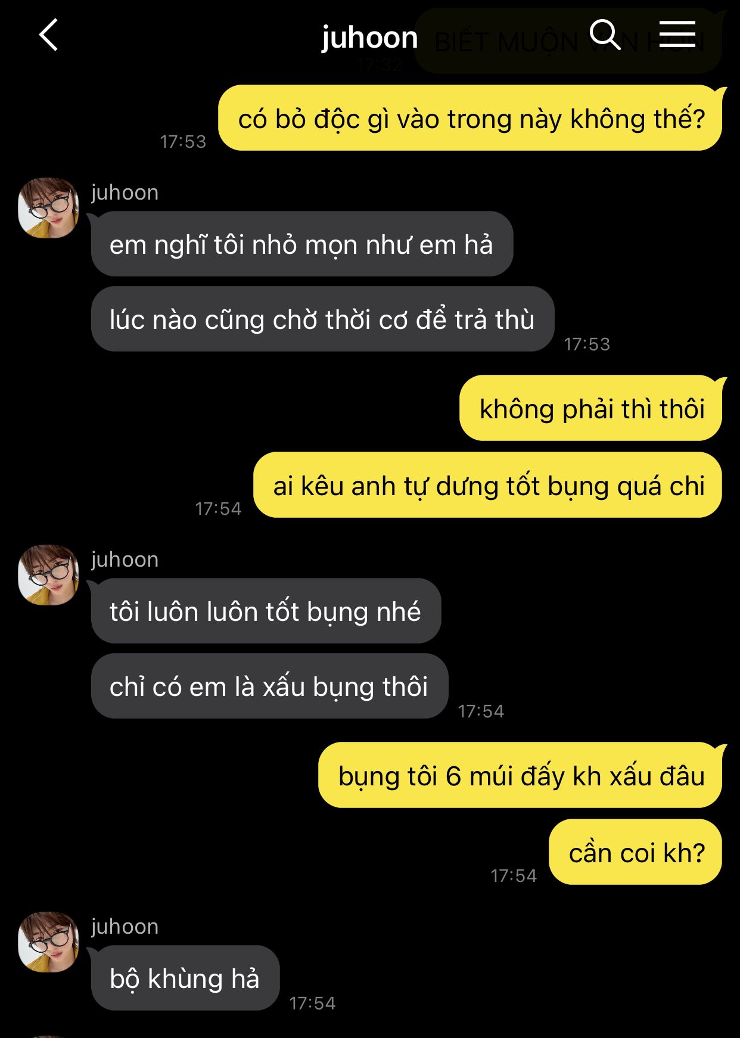Select the message 'lúc nào cũng chờ thời cơ để trả thù'
Screen dimensions: 740x1038
tap(322, 319)
